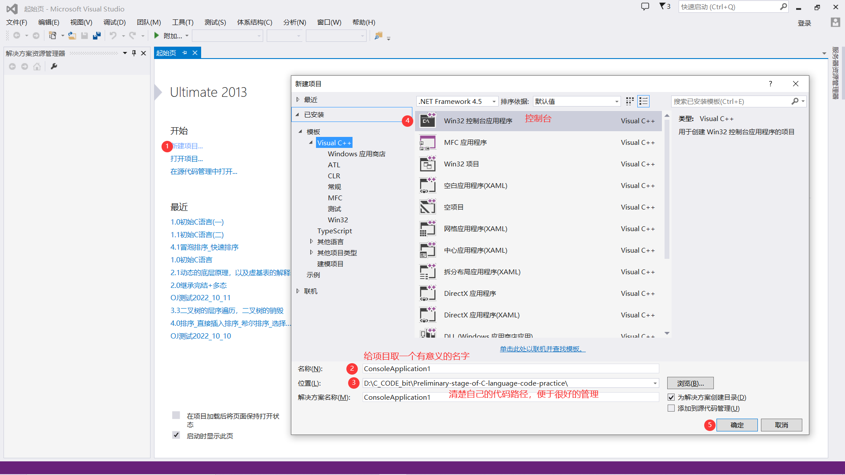This screenshot has height=475, width=845.
Task: Click the template list vertical scrollbar
Action: [x=667, y=189]
